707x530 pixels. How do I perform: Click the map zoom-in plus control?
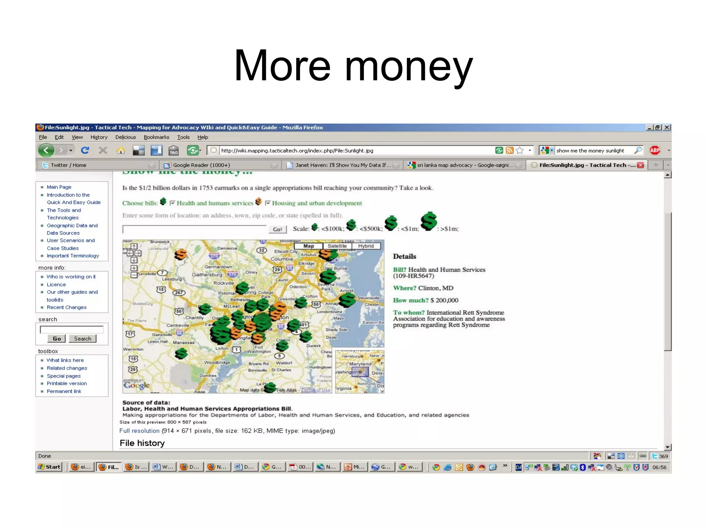[134, 268]
